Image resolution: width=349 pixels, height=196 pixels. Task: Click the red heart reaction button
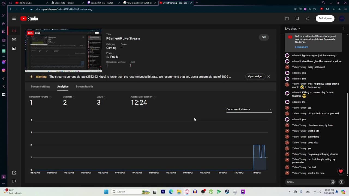pos(341,171)
